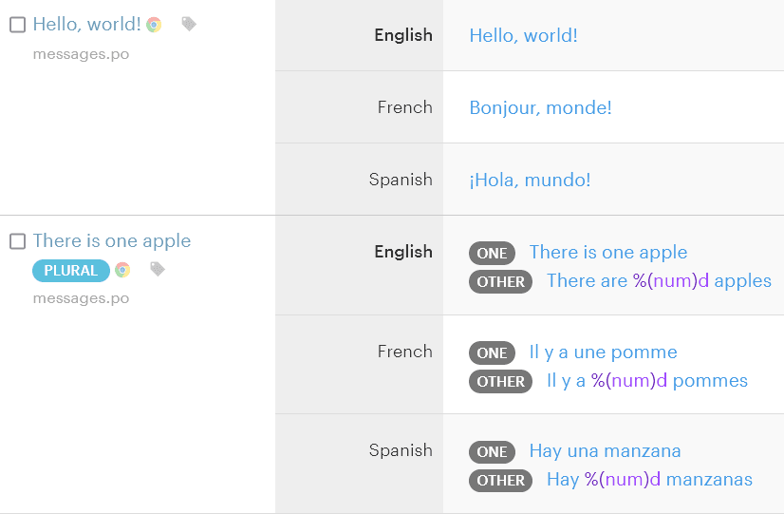This screenshot has height=514, width=784.
Task: Edit the French OTHER form "Il y a %(num)d pommes"
Action: coord(647,381)
